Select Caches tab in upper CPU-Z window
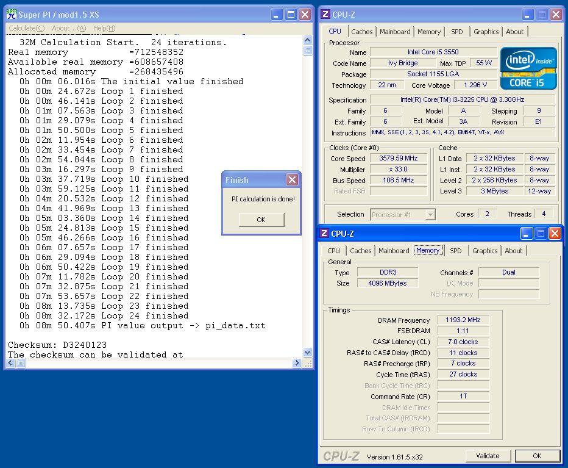The image size is (568, 468). coord(362,32)
